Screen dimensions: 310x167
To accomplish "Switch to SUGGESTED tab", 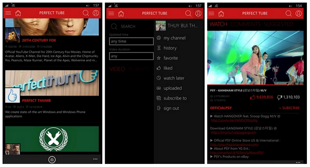I will point(278,24).
